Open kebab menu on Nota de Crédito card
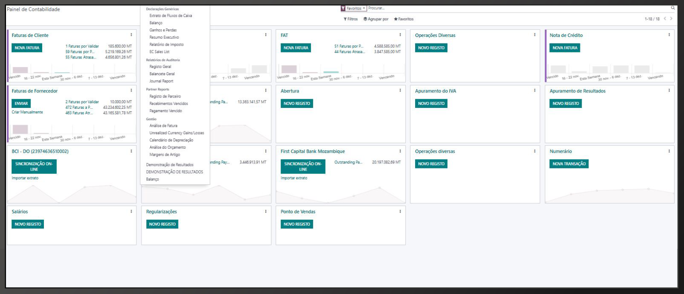 tap(669, 35)
